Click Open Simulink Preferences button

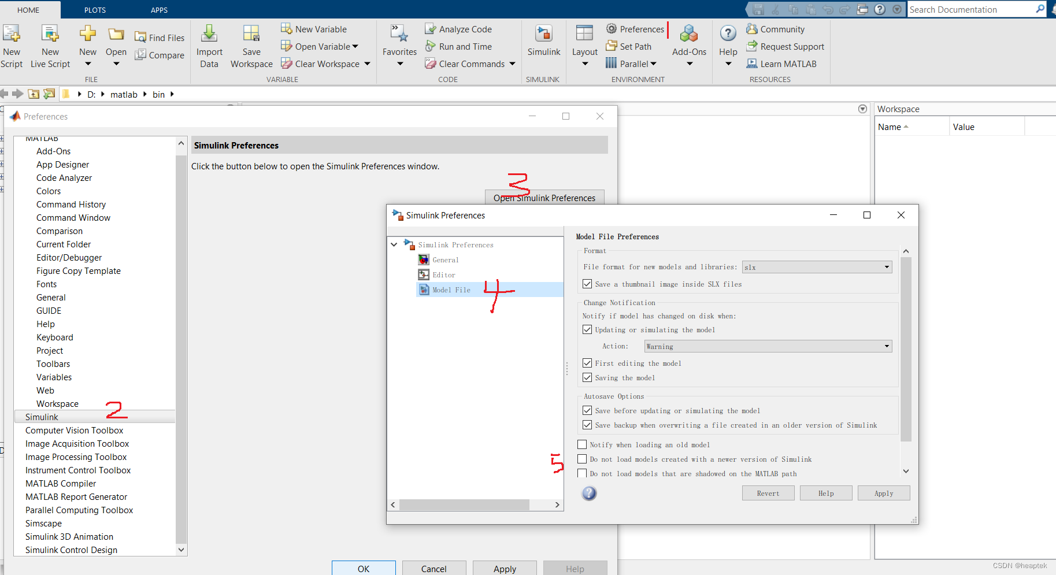[x=544, y=198]
